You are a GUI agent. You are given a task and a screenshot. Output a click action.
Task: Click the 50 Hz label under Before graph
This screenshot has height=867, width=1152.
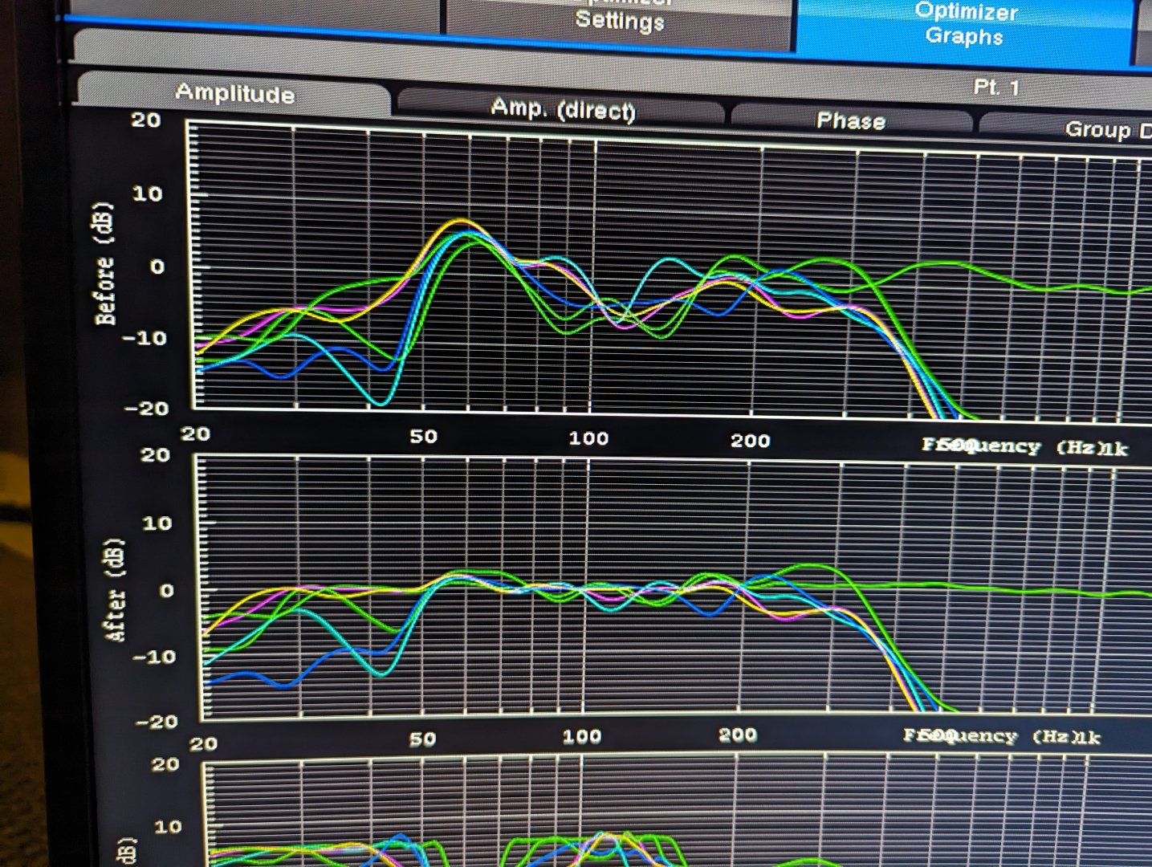pos(424,436)
